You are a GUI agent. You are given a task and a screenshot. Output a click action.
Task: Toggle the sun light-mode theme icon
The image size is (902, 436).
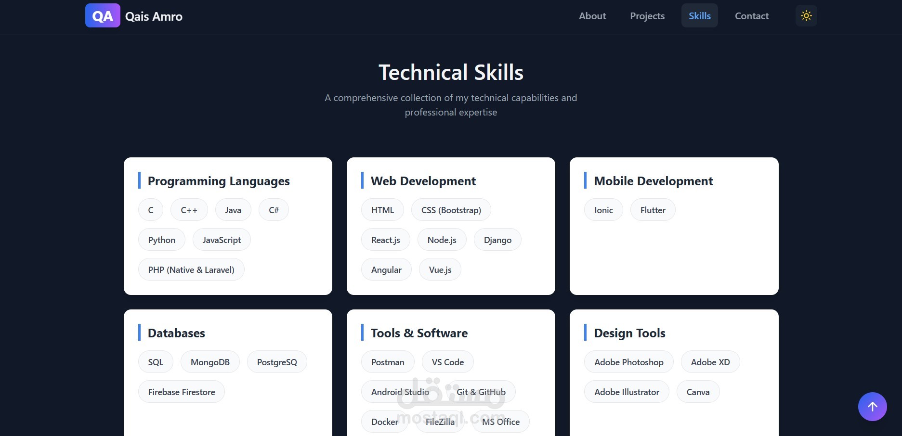[x=806, y=16]
